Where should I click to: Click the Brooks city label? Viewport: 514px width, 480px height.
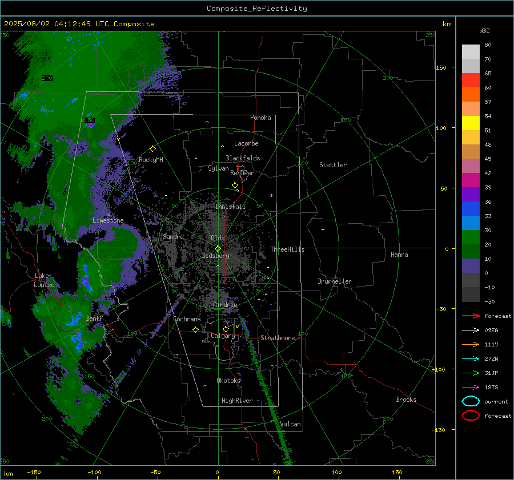point(406,400)
